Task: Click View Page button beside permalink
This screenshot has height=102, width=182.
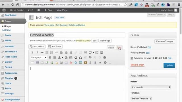Action: (x=105, y=41)
